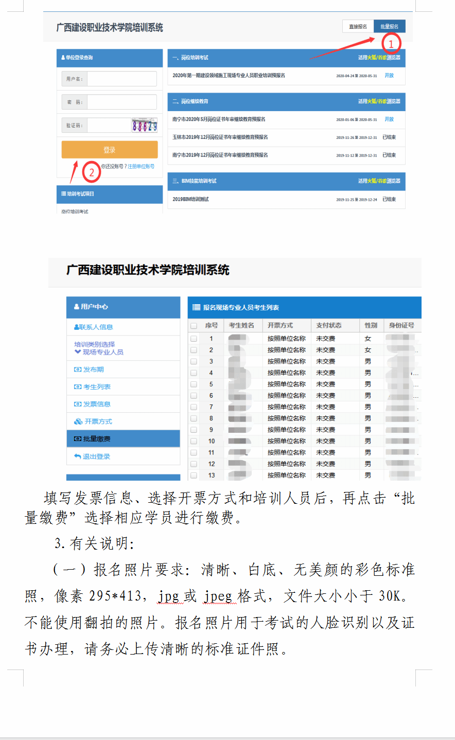Select the 发票信息 sidebar icon item

pos(78,404)
